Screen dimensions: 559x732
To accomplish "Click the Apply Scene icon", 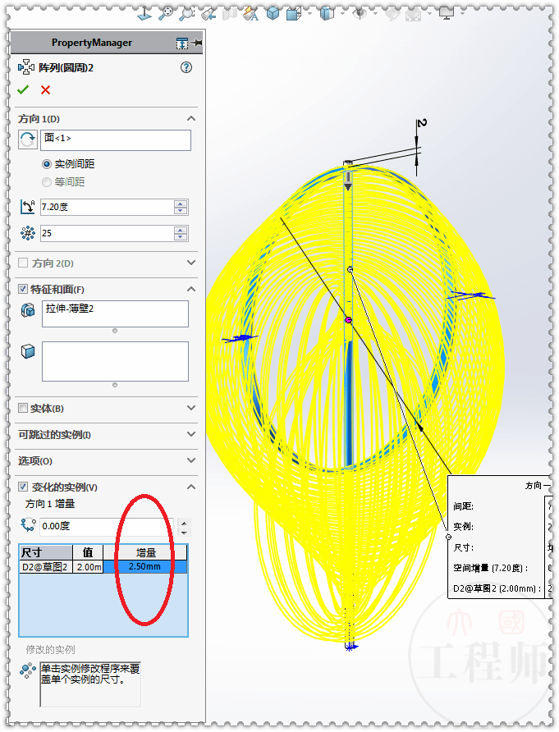I will pos(413,15).
